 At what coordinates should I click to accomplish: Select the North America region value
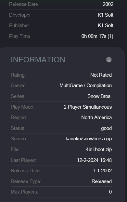(96, 117)
